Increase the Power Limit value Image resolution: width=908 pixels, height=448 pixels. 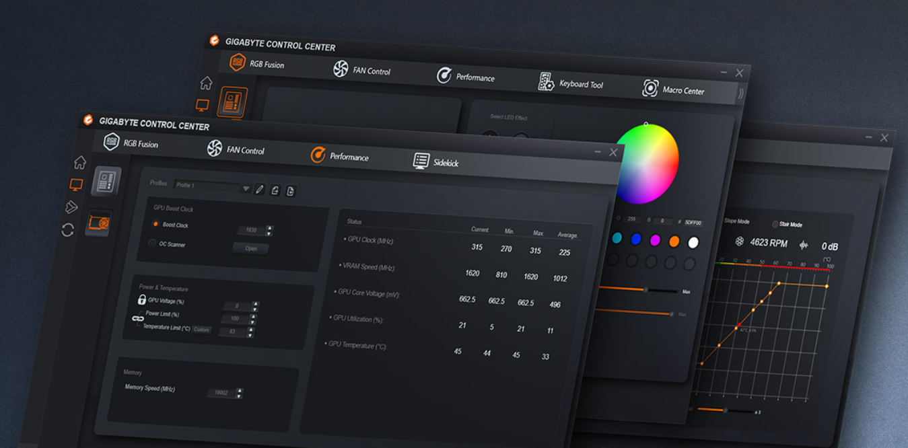(253, 317)
